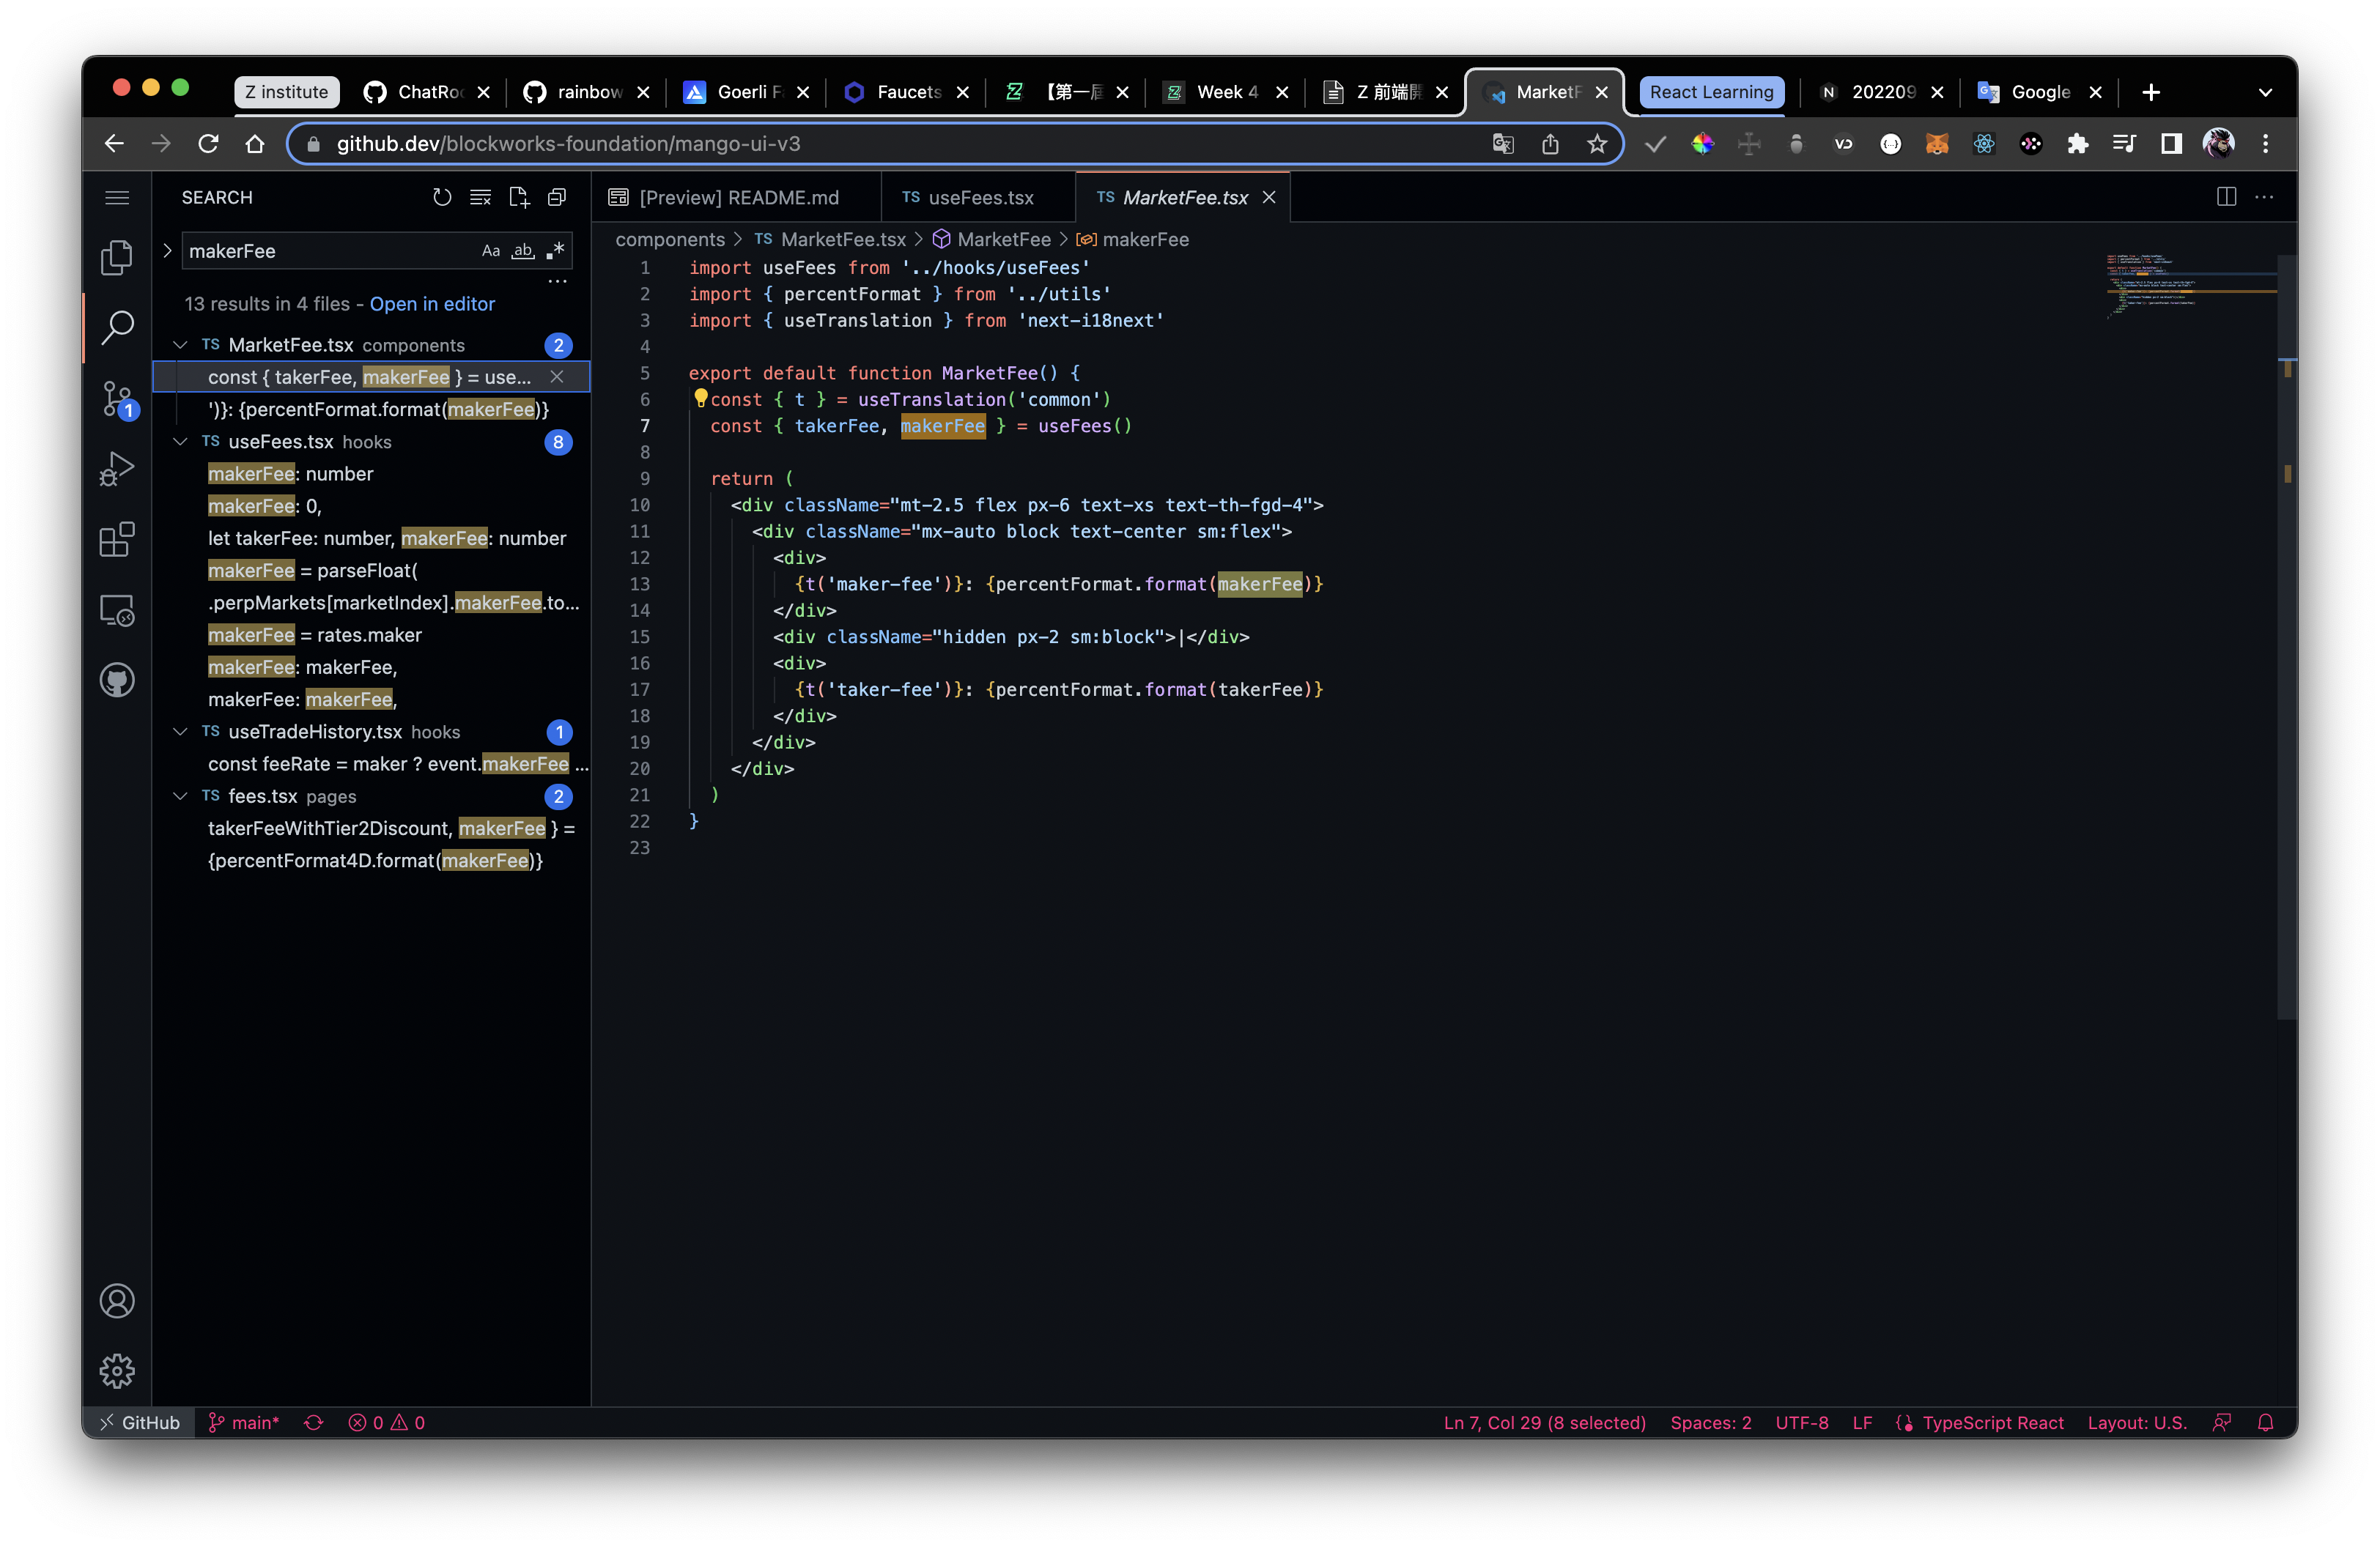Toggle Use Regular Expression option
Image resolution: width=2380 pixels, height=1547 pixels.
tap(556, 251)
